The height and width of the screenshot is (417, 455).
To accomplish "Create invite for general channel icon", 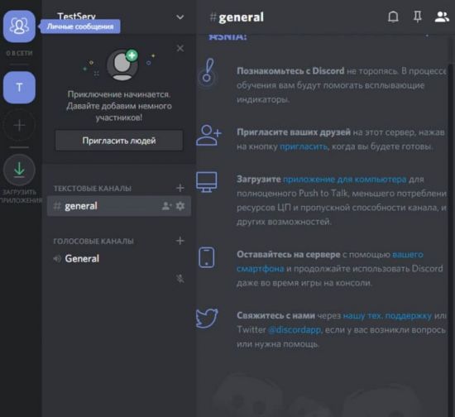I will (166, 206).
